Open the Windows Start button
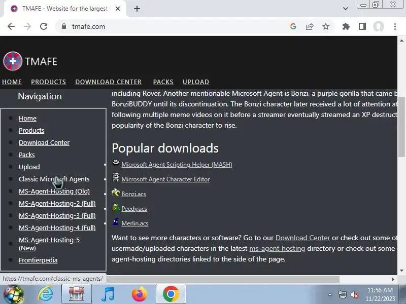406x304 pixels. click(x=14, y=294)
